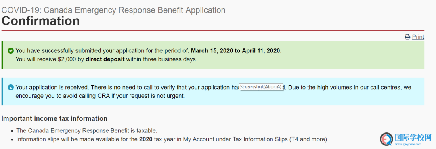Screen dimensions: 436x149
Task: Click the Screenshot(Alt + A) tooltip
Action: click(261, 87)
